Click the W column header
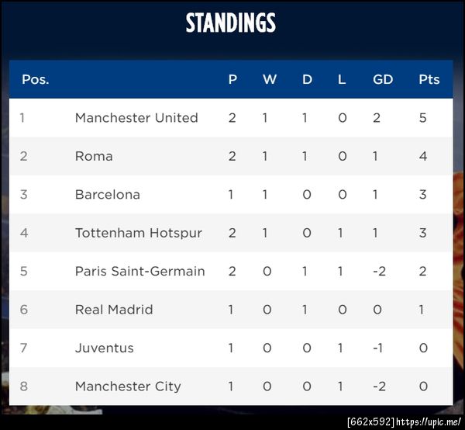This screenshot has width=465, height=430. click(x=269, y=79)
